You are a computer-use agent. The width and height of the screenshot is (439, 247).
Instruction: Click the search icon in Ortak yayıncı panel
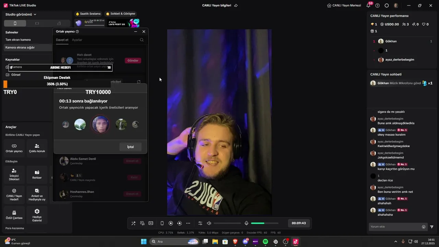click(x=142, y=40)
